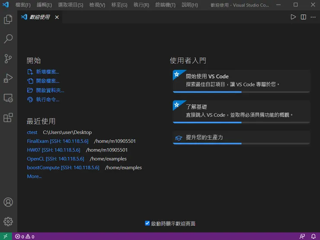320x240 pixels.
Task: Open the Accounts menu icon
Action: pyautogui.click(x=8, y=202)
